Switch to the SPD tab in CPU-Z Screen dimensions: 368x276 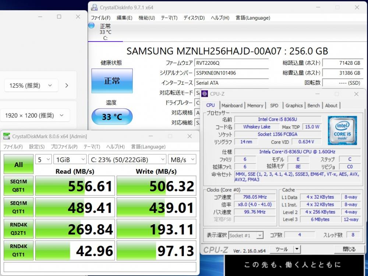[274, 106]
